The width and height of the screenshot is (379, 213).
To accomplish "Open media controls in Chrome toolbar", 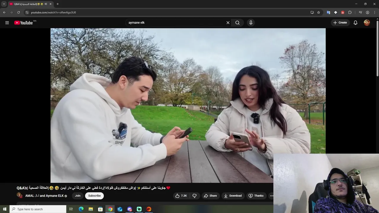I will pos(360,12).
